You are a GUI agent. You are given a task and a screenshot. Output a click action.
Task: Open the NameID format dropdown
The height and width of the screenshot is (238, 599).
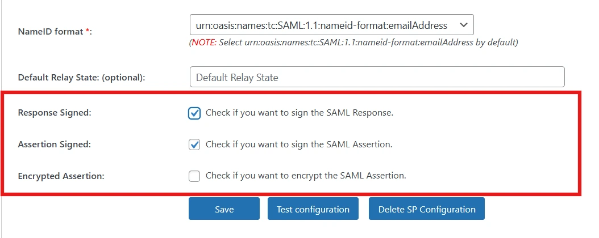tap(331, 25)
